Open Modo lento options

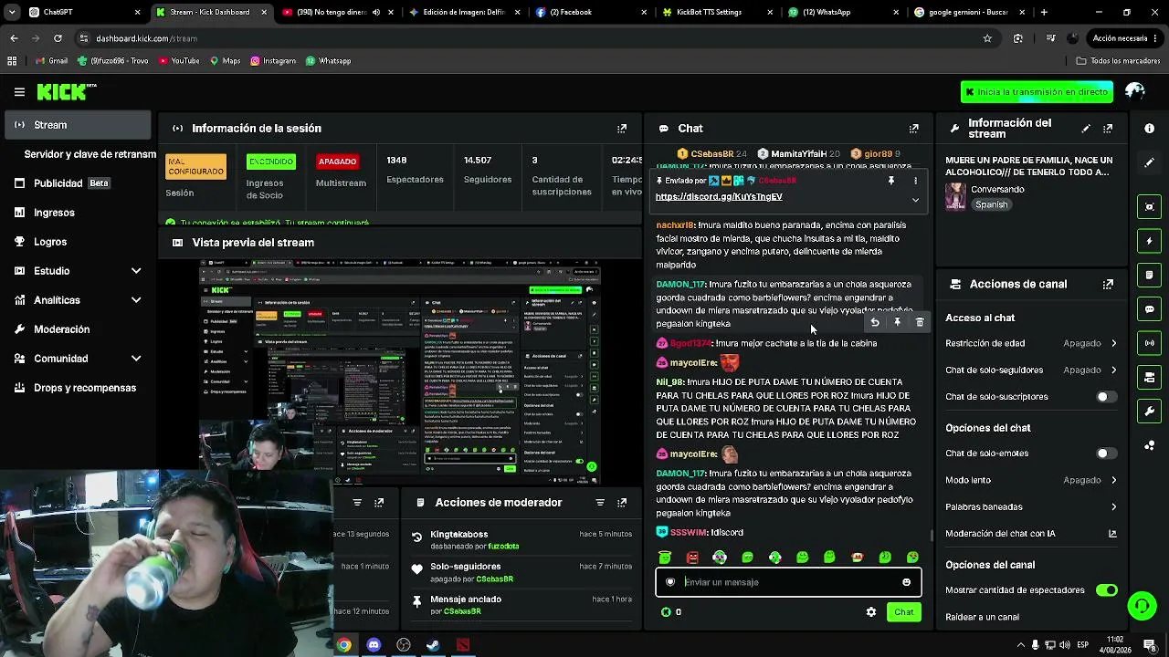click(x=1031, y=480)
